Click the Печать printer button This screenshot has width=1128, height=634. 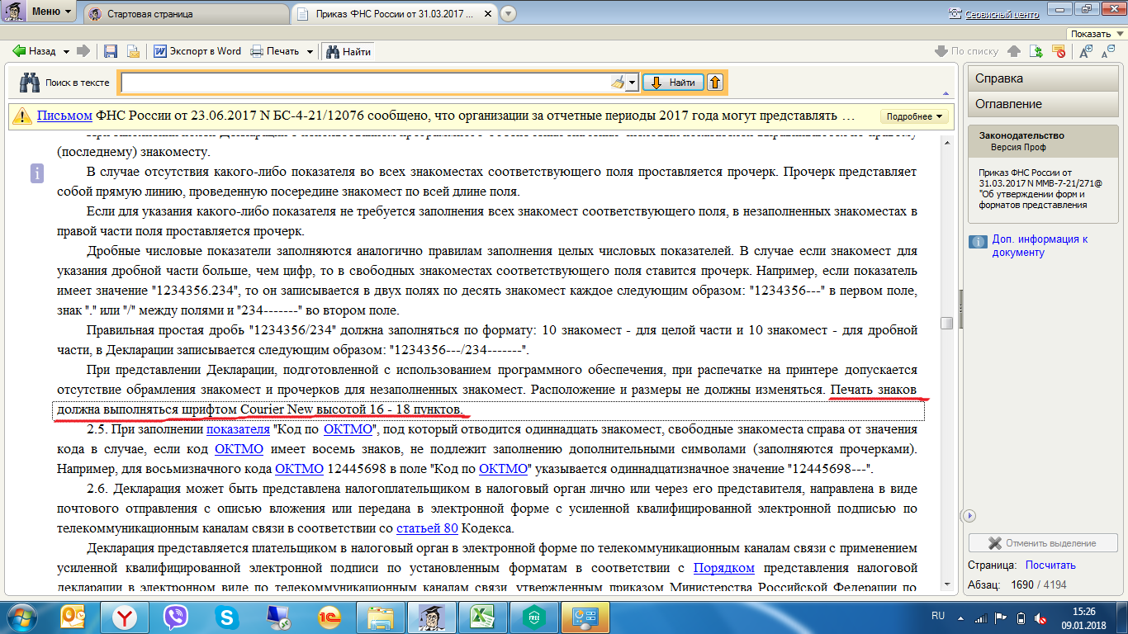(x=275, y=51)
